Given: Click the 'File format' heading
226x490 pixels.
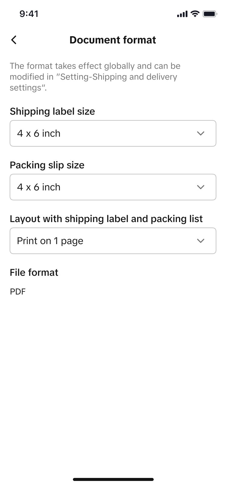Looking at the screenshot, I should point(34,272).
